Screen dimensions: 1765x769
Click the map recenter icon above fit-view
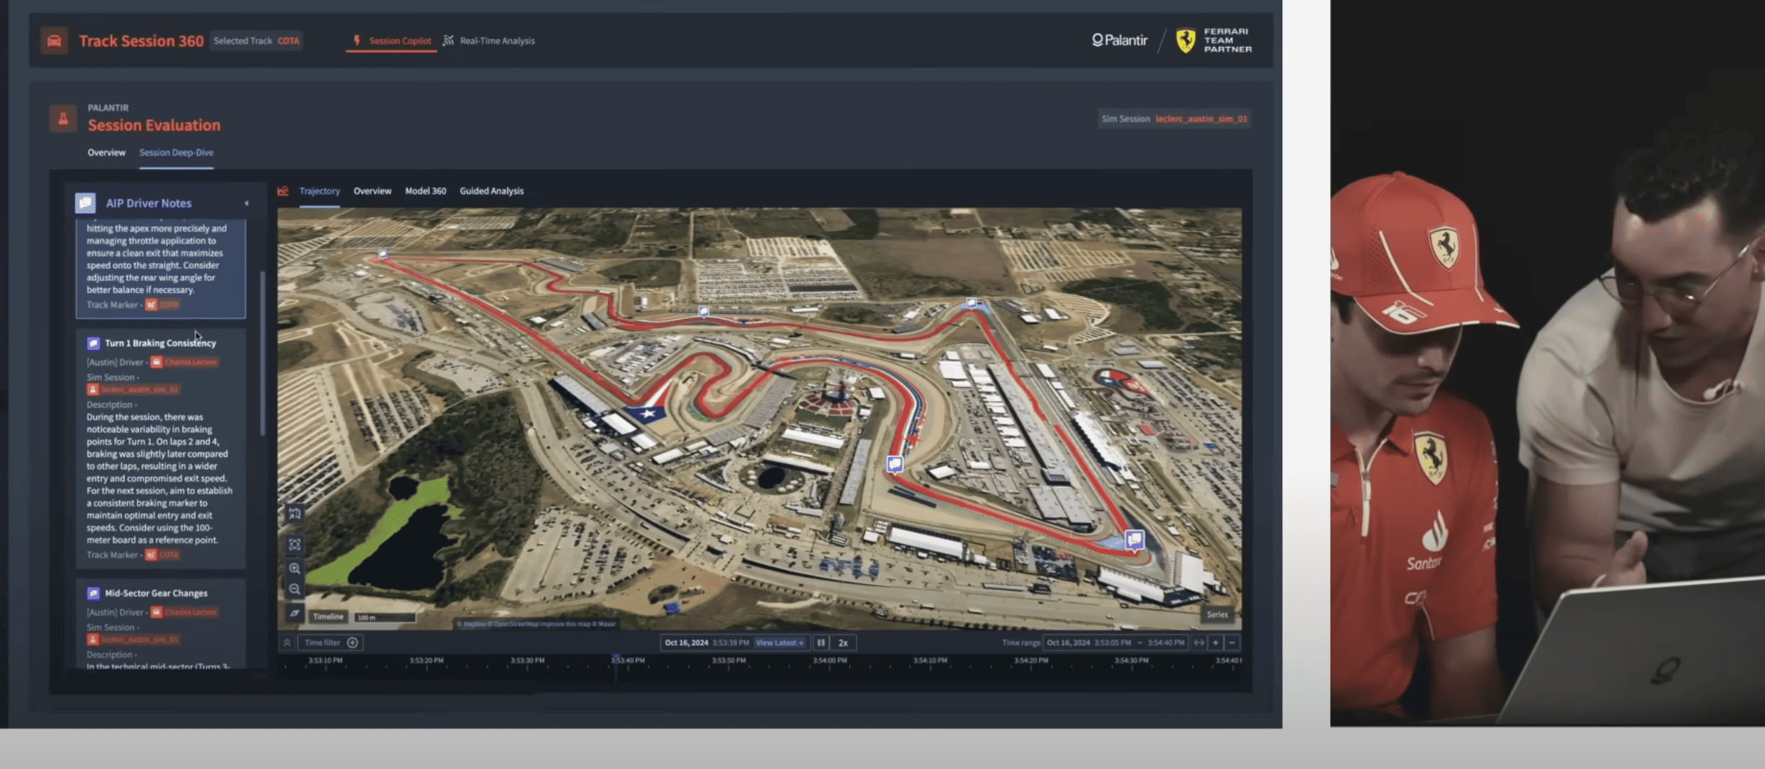click(x=294, y=514)
